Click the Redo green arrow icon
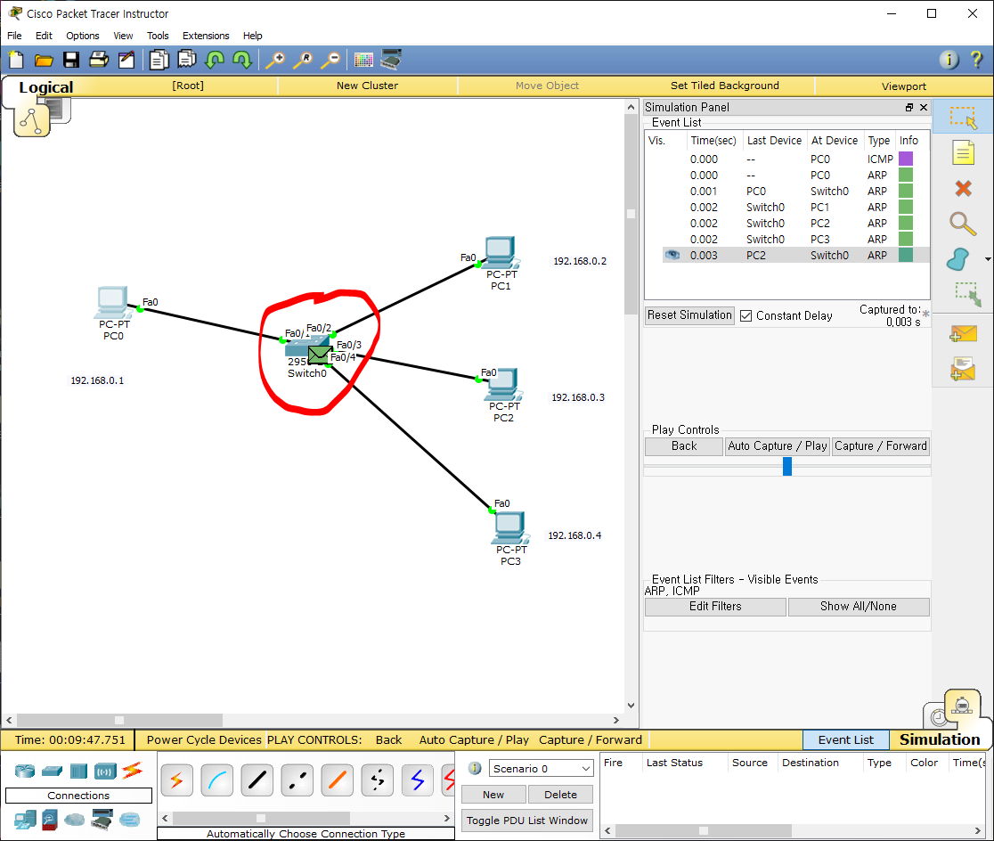 click(x=242, y=61)
